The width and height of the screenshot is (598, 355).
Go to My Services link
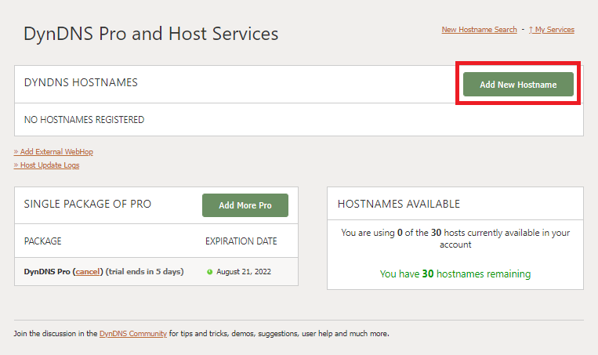pyautogui.click(x=552, y=30)
